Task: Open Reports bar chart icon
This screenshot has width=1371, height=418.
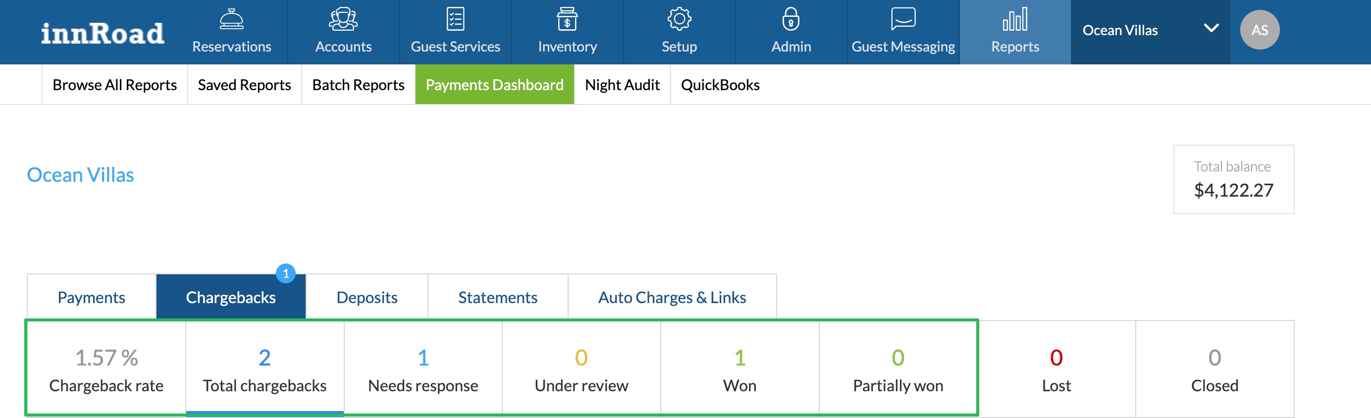Action: click(1015, 19)
